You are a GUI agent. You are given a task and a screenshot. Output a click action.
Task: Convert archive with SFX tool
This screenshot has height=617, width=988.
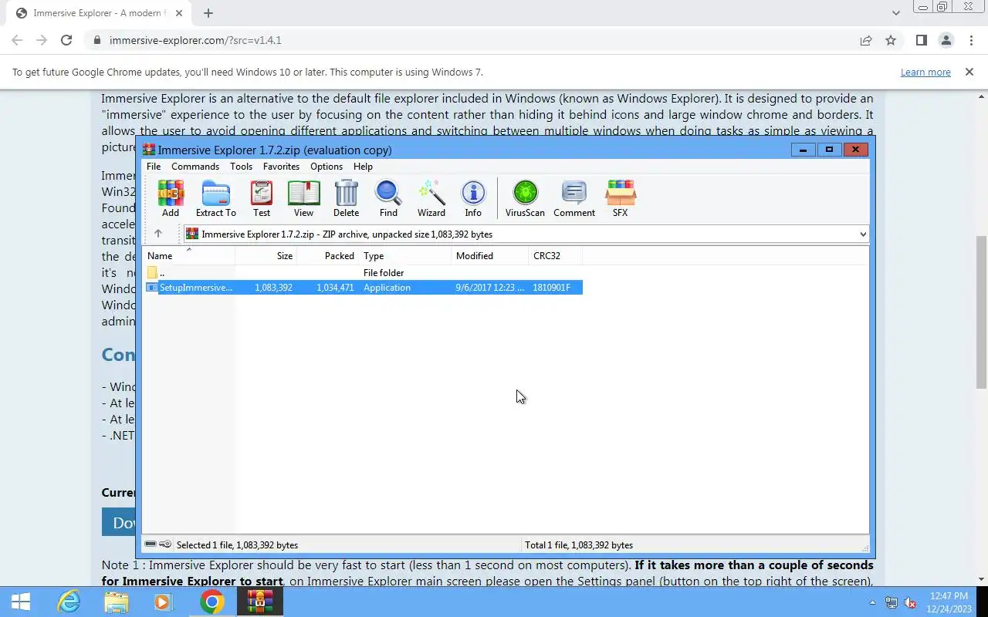tap(621, 198)
